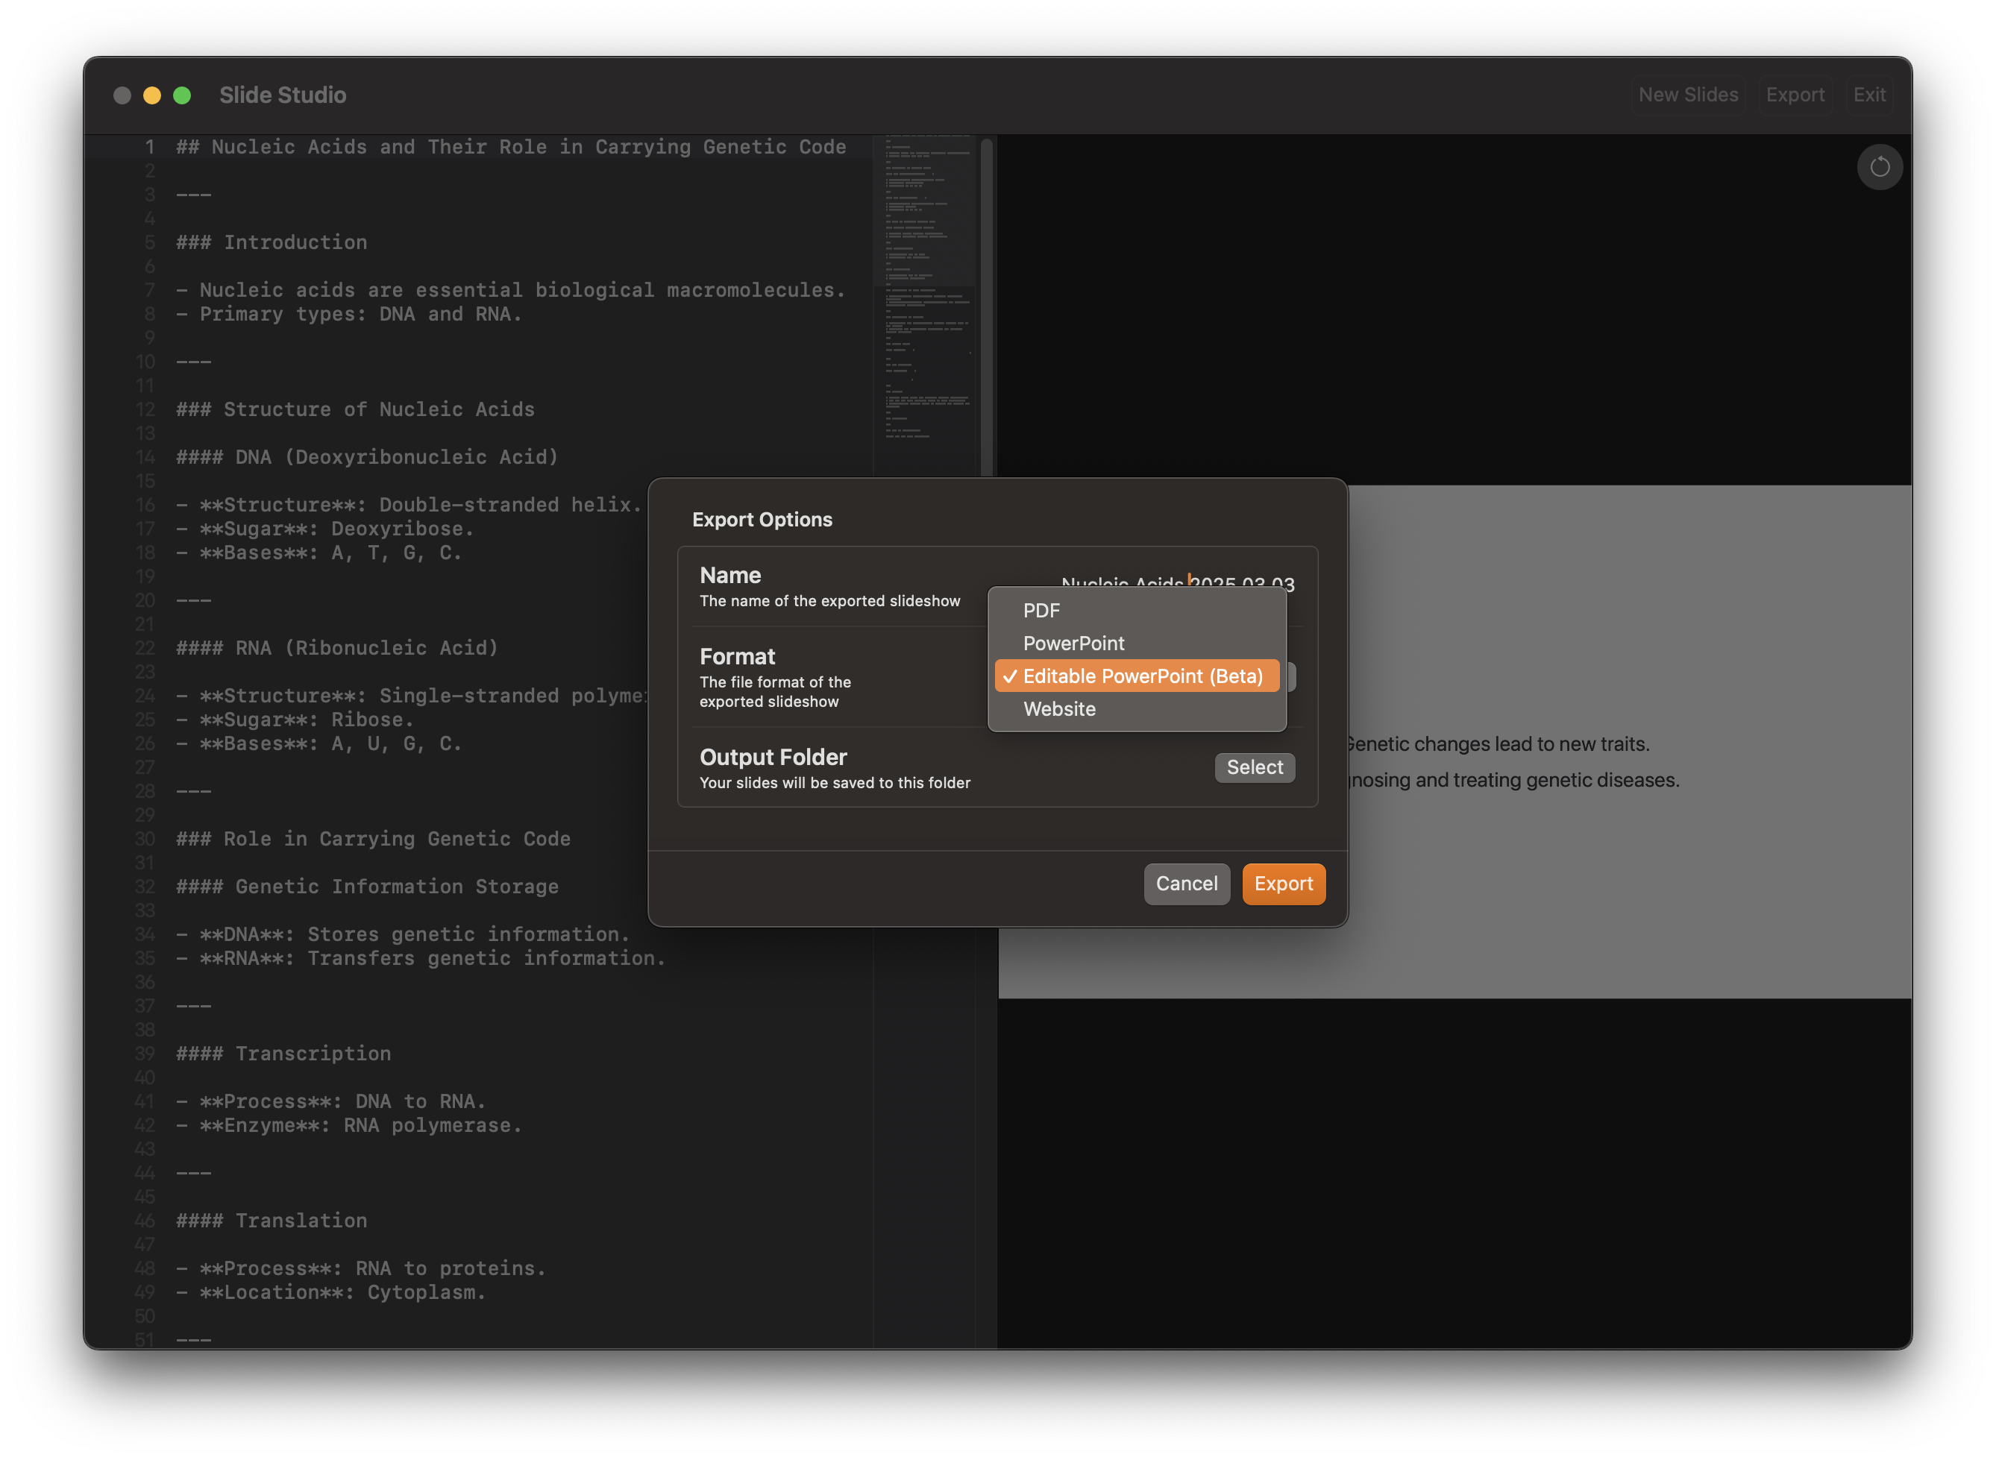Click the refresh/reload icon top right
The height and width of the screenshot is (1460, 1996).
[1880, 166]
